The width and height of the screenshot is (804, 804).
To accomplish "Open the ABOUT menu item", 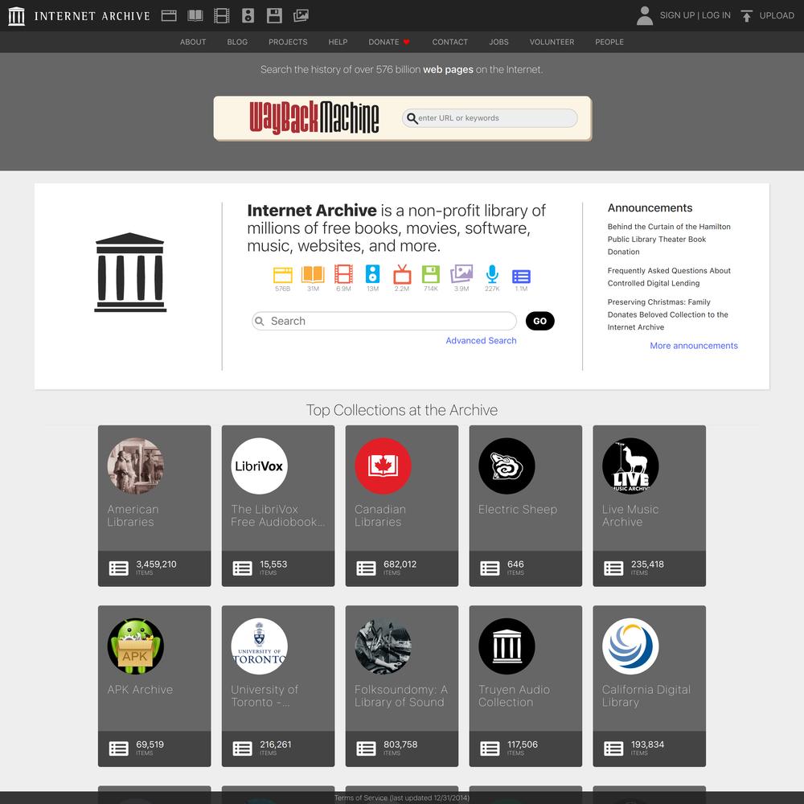I will point(193,42).
